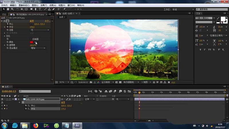Click the timeline layer search field
Image resolution: width=229 pixels, height=129 pixels.
click(34, 91)
